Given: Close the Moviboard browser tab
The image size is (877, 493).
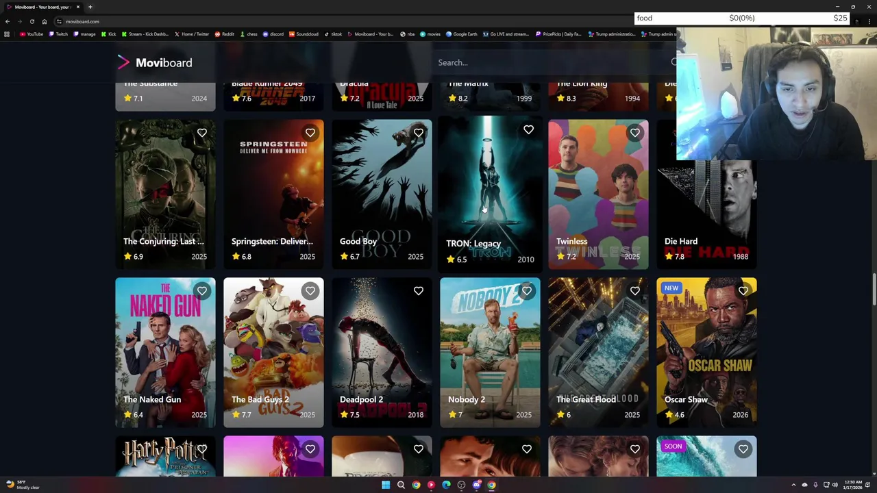Looking at the screenshot, I should [x=78, y=7].
